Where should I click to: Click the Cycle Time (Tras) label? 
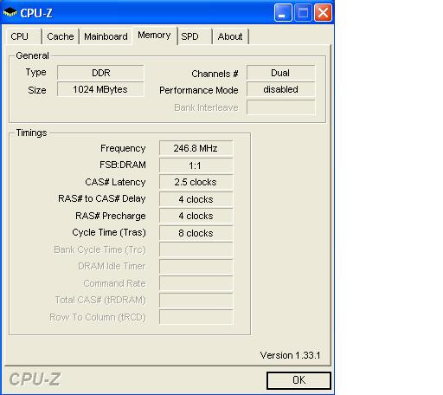pyautogui.click(x=109, y=232)
